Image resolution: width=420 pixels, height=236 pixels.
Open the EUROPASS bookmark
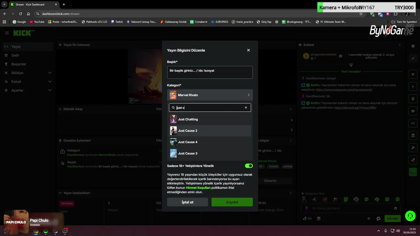tap(220, 22)
